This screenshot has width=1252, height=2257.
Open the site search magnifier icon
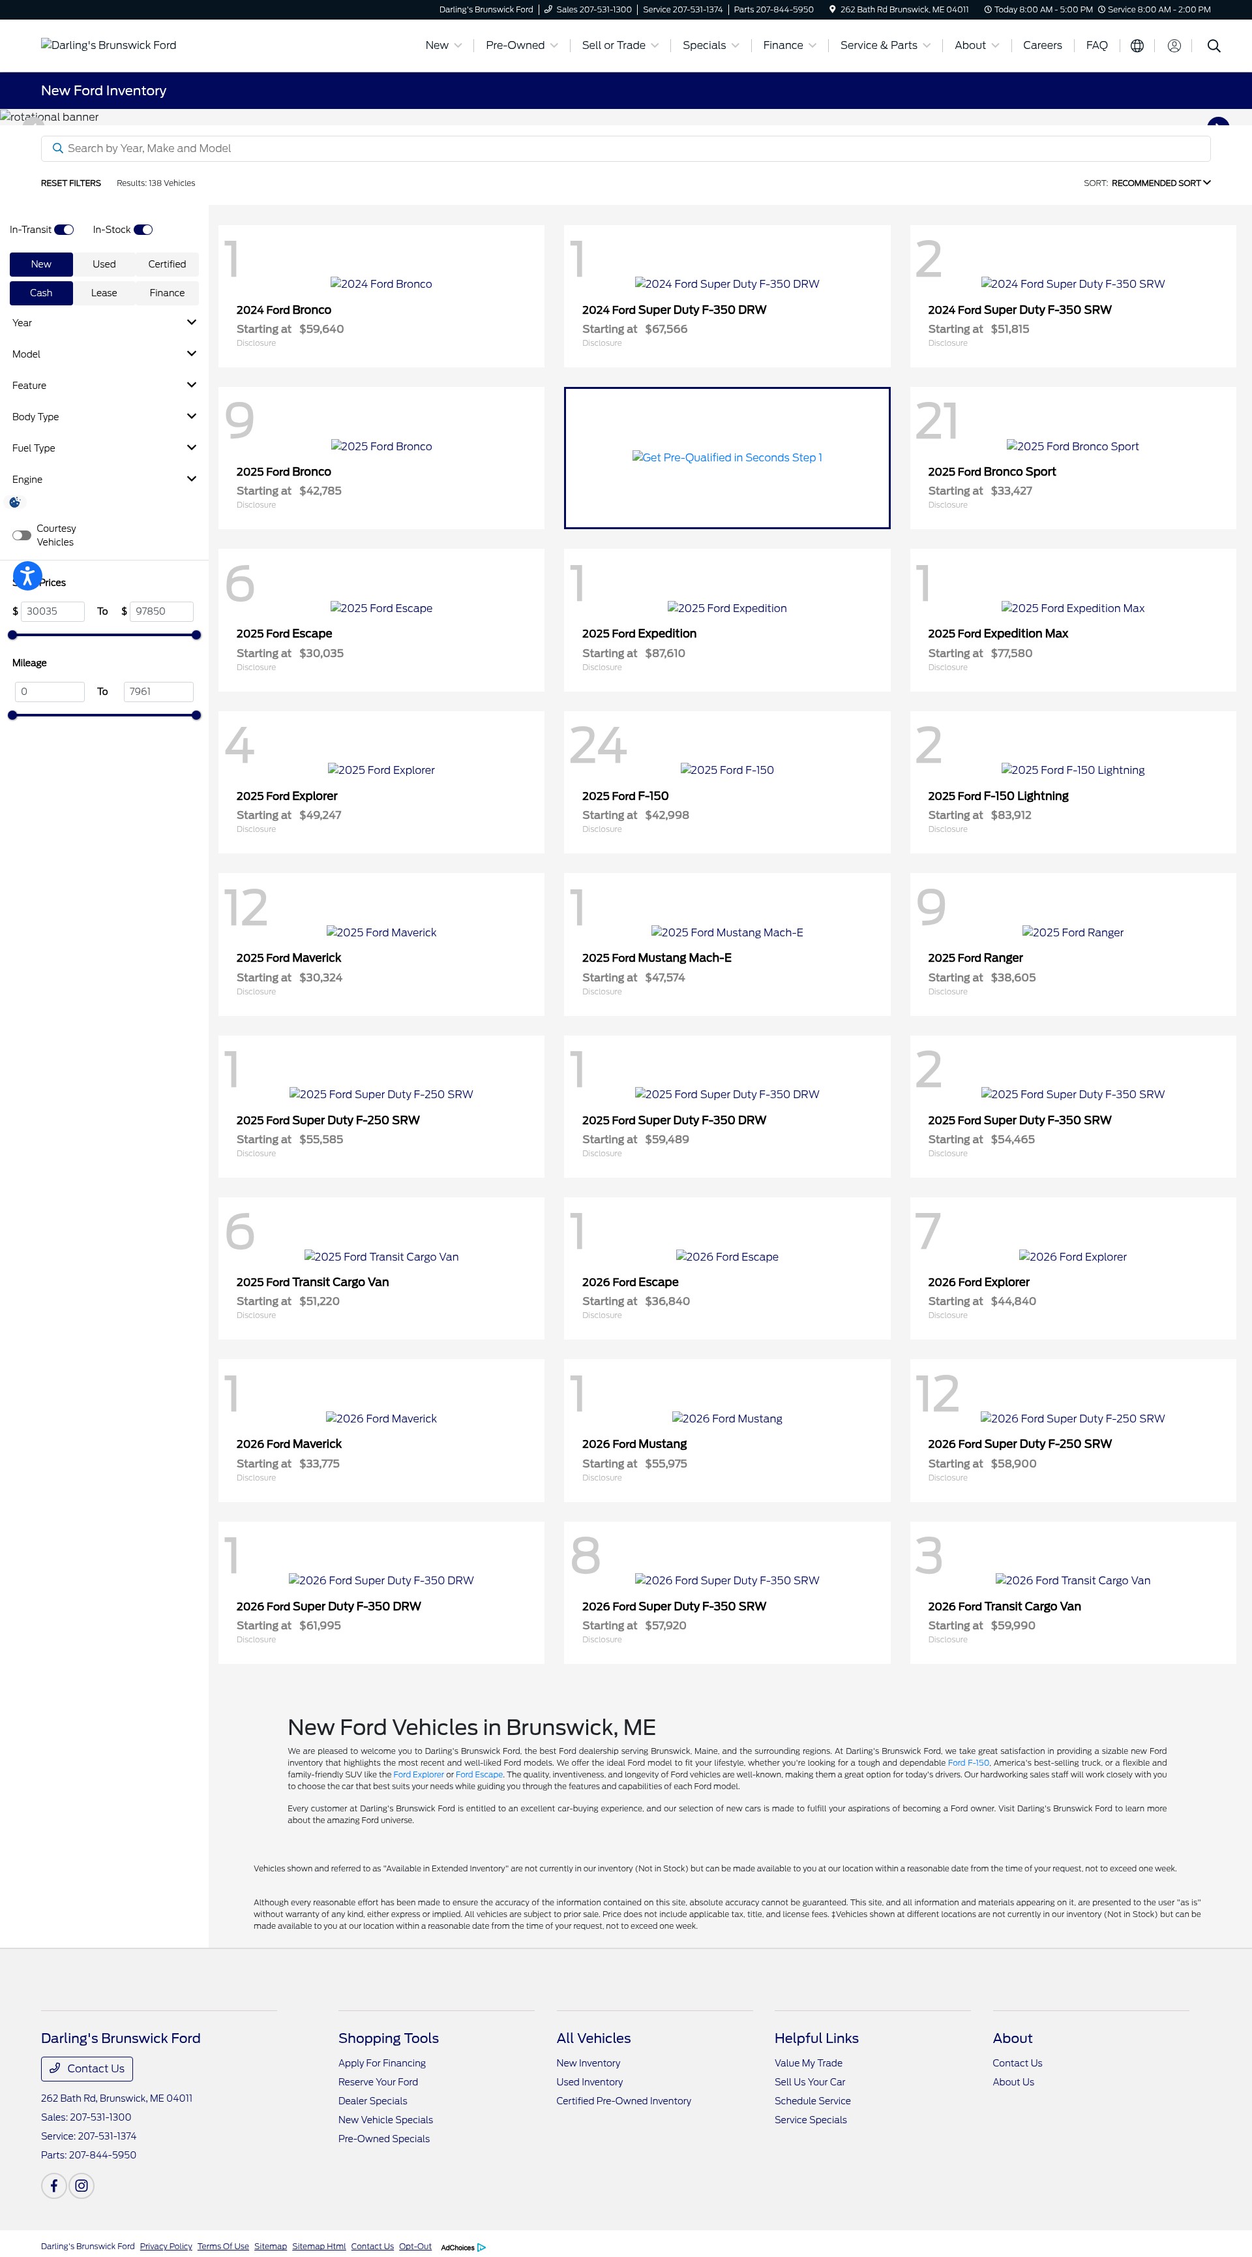pyautogui.click(x=1214, y=46)
